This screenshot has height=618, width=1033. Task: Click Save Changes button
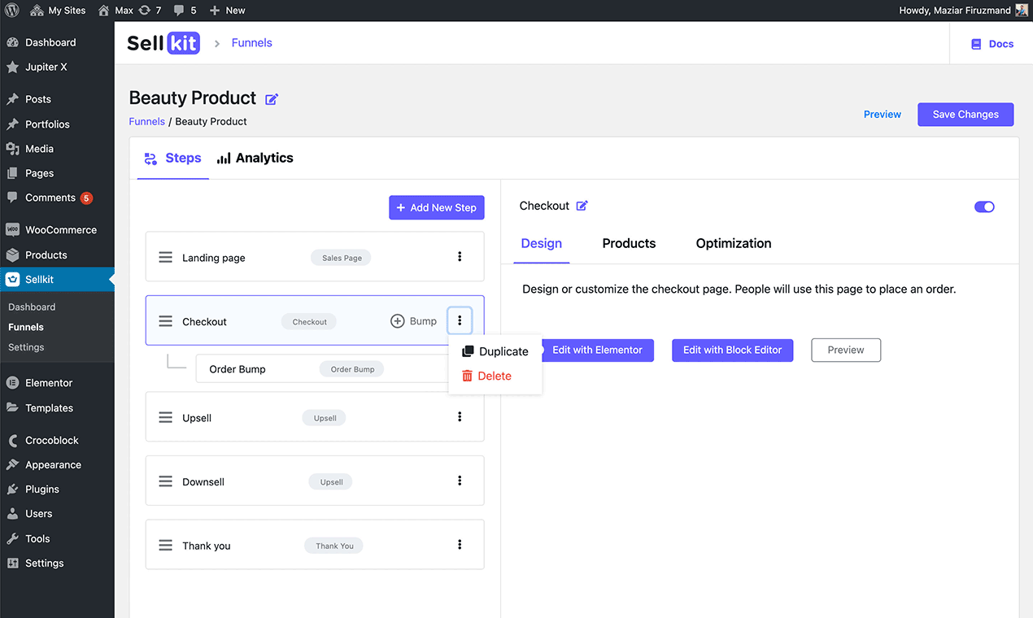point(965,115)
